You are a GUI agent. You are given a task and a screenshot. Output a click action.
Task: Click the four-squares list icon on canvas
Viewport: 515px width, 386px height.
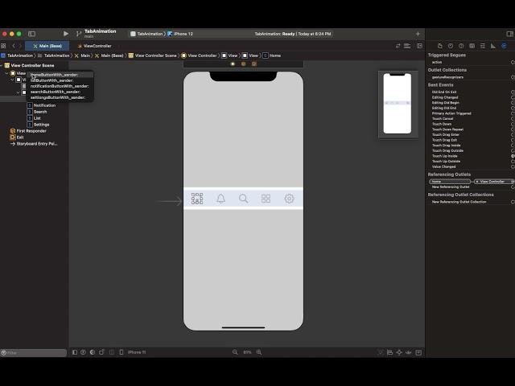(x=266, y=199)
